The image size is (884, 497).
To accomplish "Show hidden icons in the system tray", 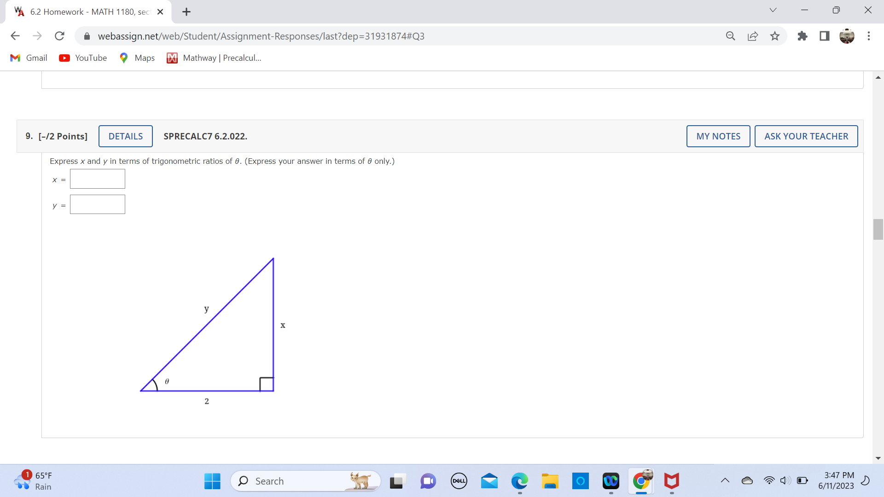I will (x=725, y=481).
